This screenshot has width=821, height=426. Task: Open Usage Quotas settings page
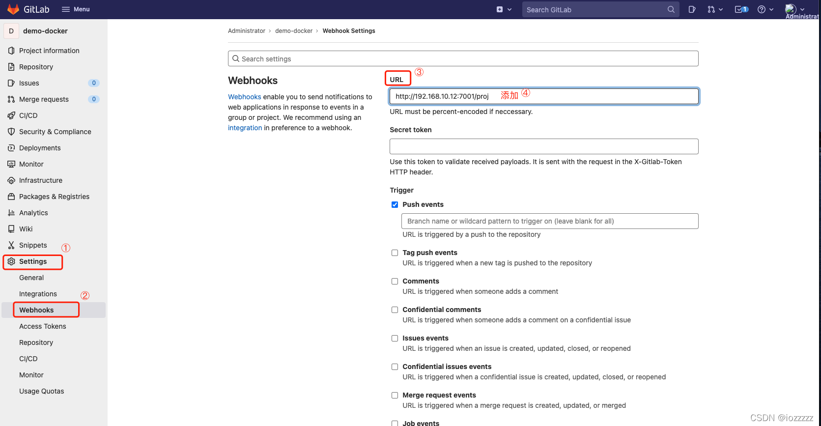tap(41, 391)
